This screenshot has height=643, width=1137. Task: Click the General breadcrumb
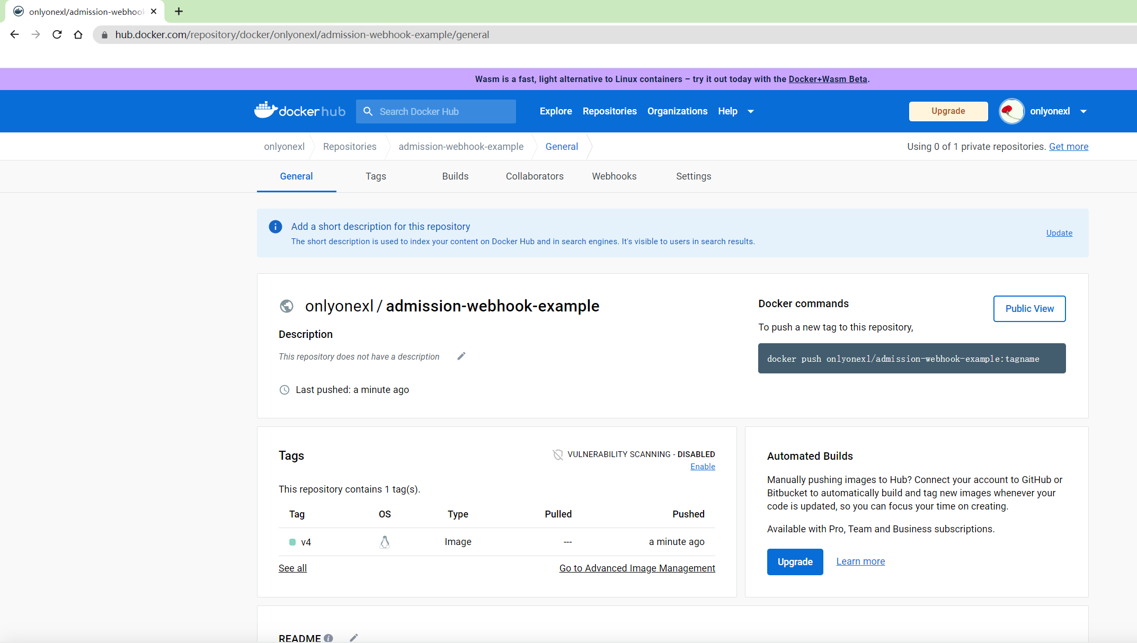point(562,147)
